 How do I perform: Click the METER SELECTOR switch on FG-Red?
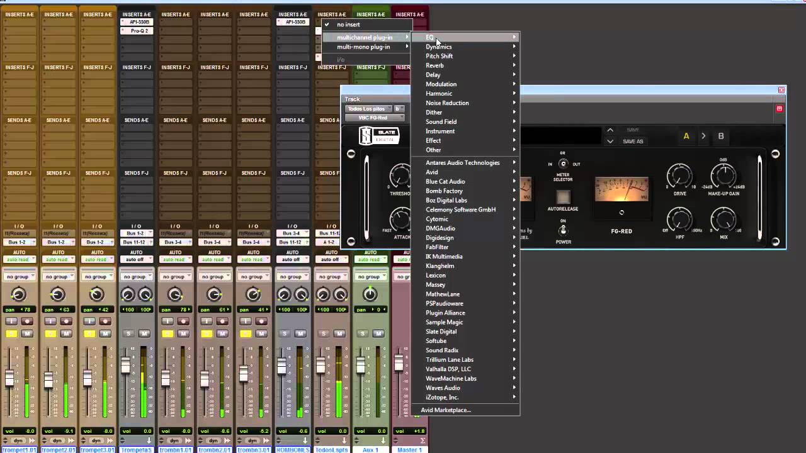(564, 164)
